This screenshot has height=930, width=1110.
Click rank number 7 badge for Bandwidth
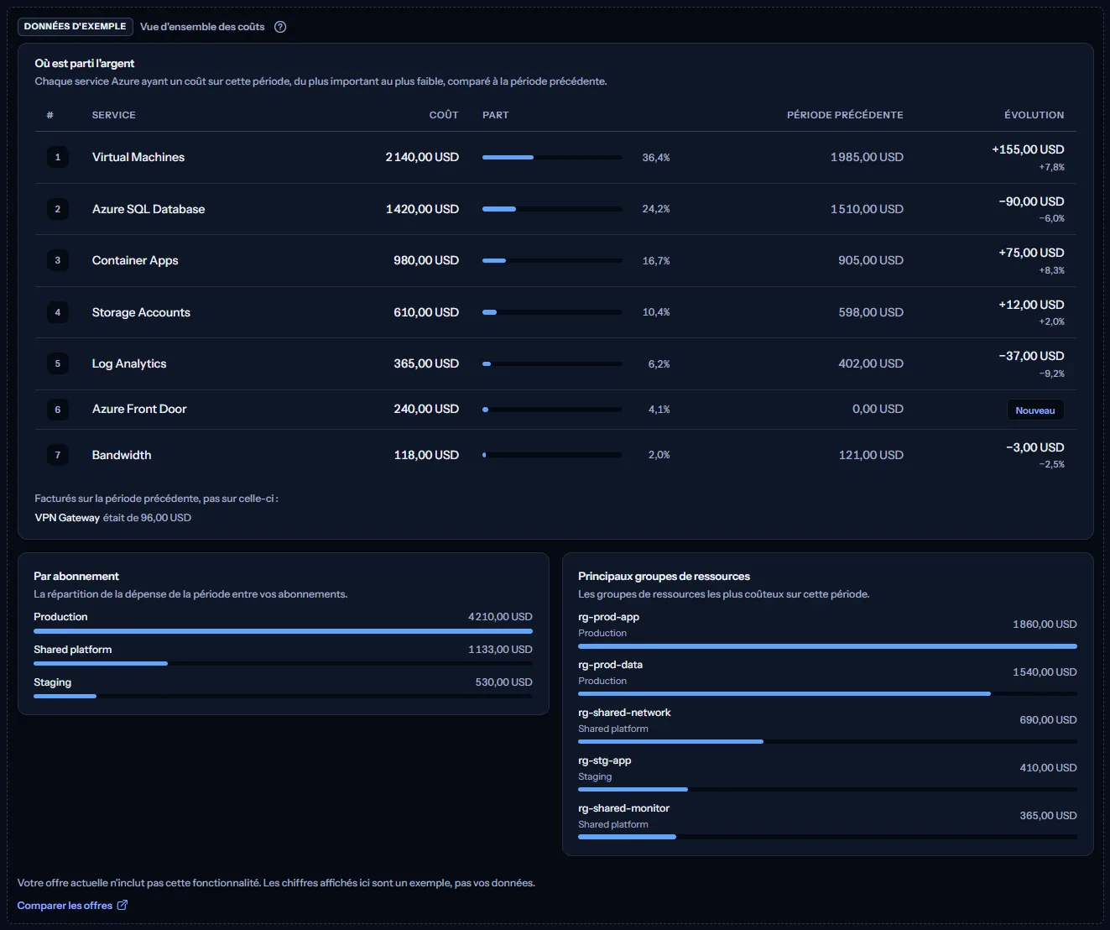click(x=58, y=455)
